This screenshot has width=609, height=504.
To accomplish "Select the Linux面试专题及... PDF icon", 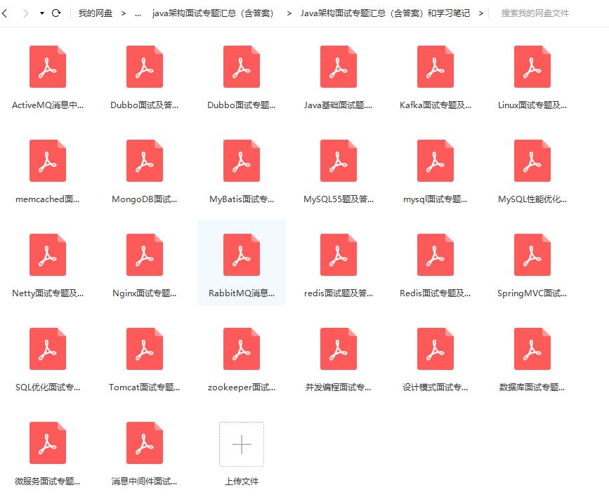I will click(x=532, y=67).
